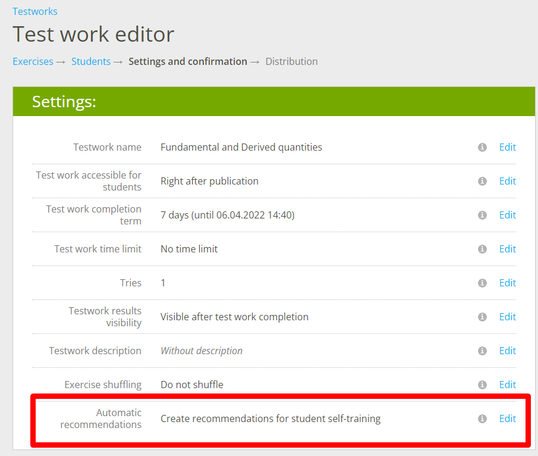Screen dimensions: 538x456
Task: Edit when test work is accessible
Action: [507, 181]
